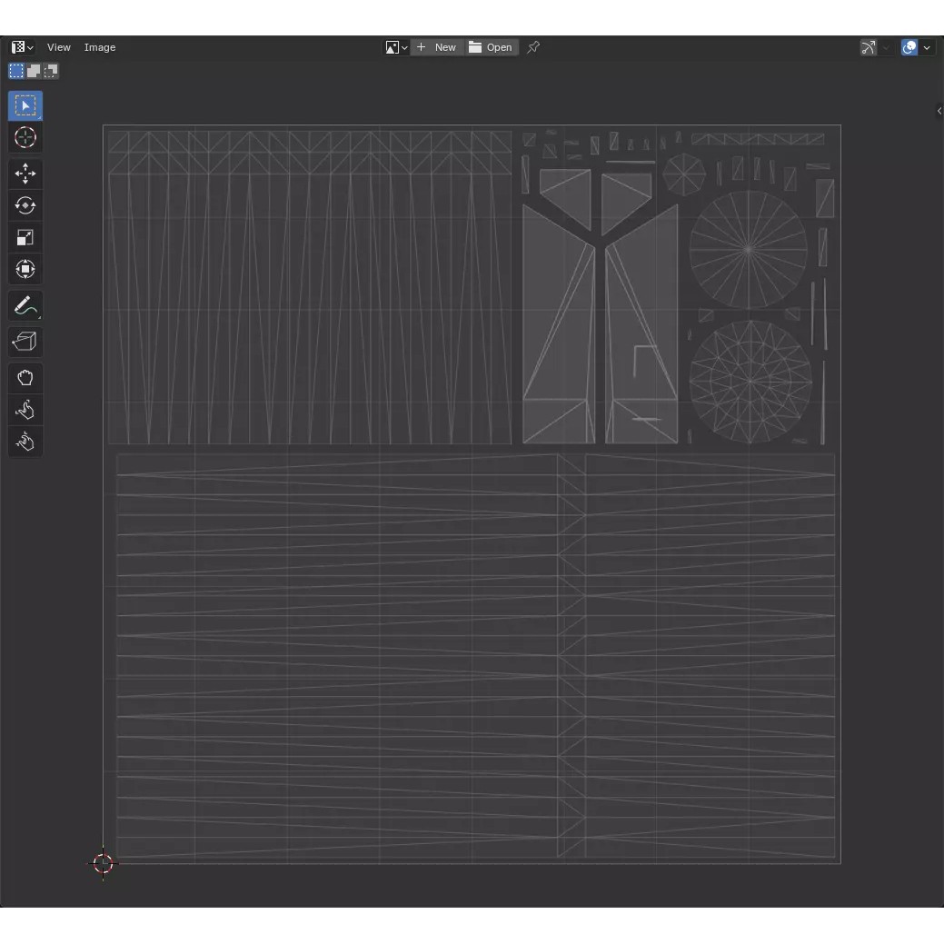Expand the overlays options dropdown arrow

point(927,47)
